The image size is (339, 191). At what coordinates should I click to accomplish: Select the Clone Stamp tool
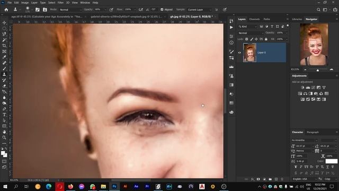click(x=4, y=74)
